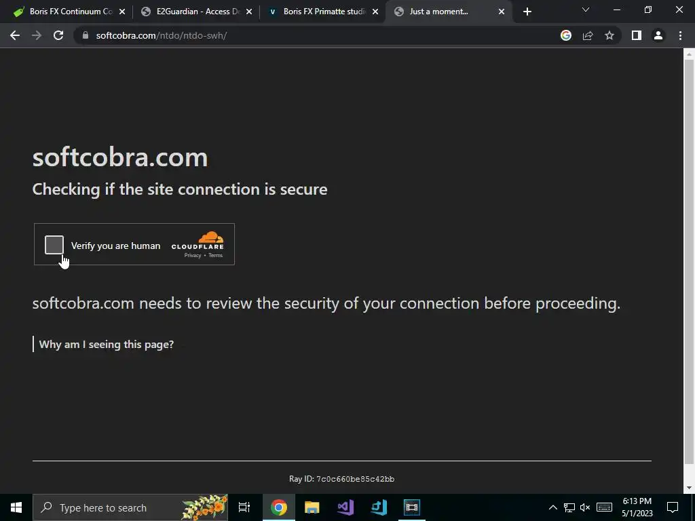Close the Boris FX Continuum tab
The image size is (695, 521).
122,12
